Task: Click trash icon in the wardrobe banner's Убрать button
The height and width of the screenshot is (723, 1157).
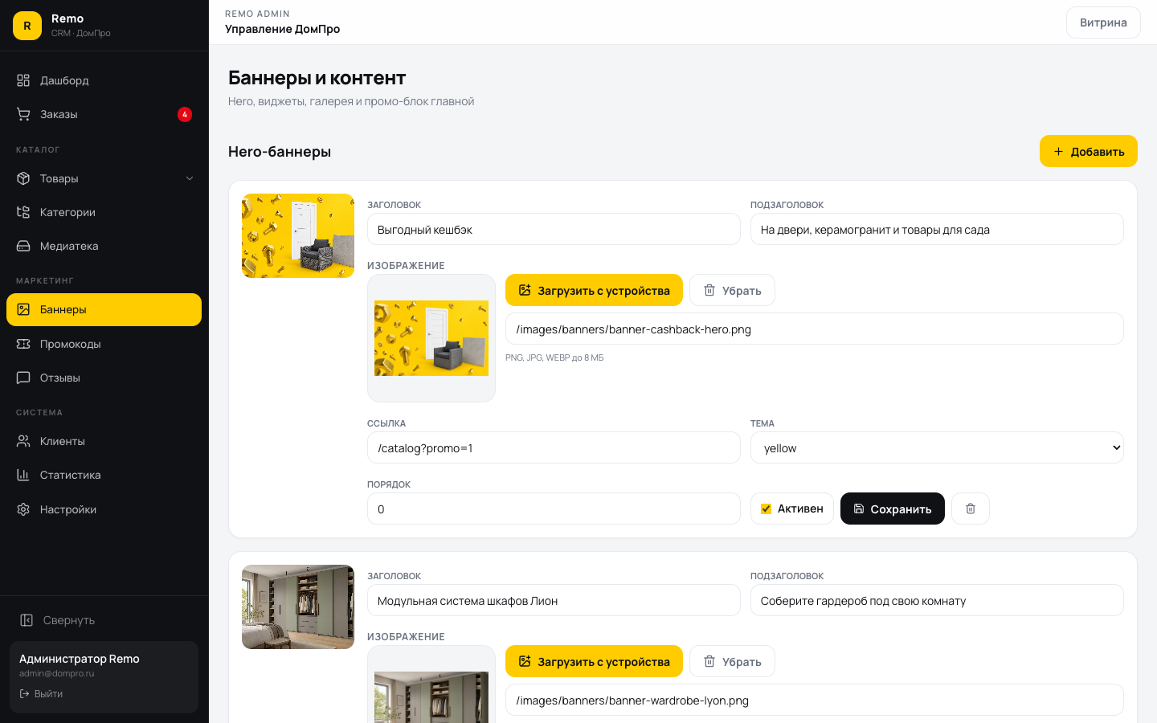Action: click(709, 661)
